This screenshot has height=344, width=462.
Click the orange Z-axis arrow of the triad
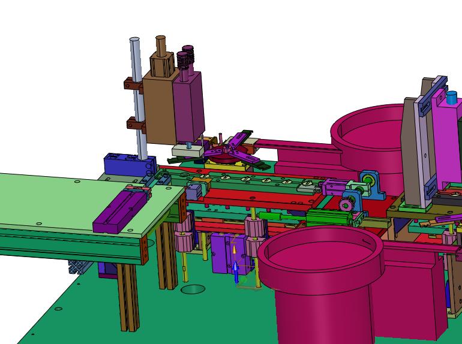pos(234,250)
